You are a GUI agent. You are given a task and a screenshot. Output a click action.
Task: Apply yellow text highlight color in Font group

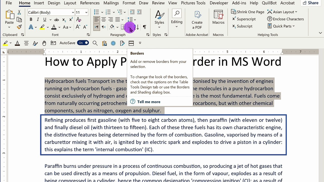42,27
